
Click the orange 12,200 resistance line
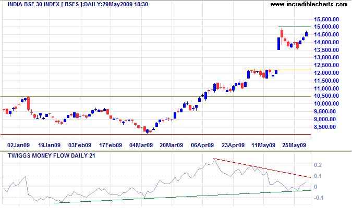point(278,70)
